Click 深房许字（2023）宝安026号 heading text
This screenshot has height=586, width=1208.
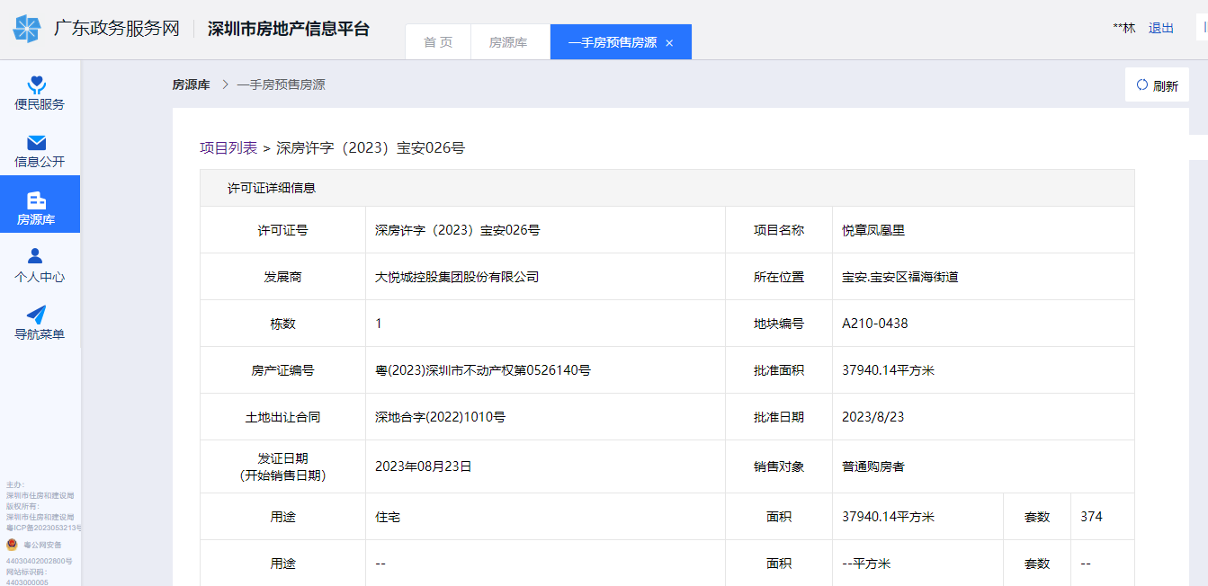coord(371,147)
